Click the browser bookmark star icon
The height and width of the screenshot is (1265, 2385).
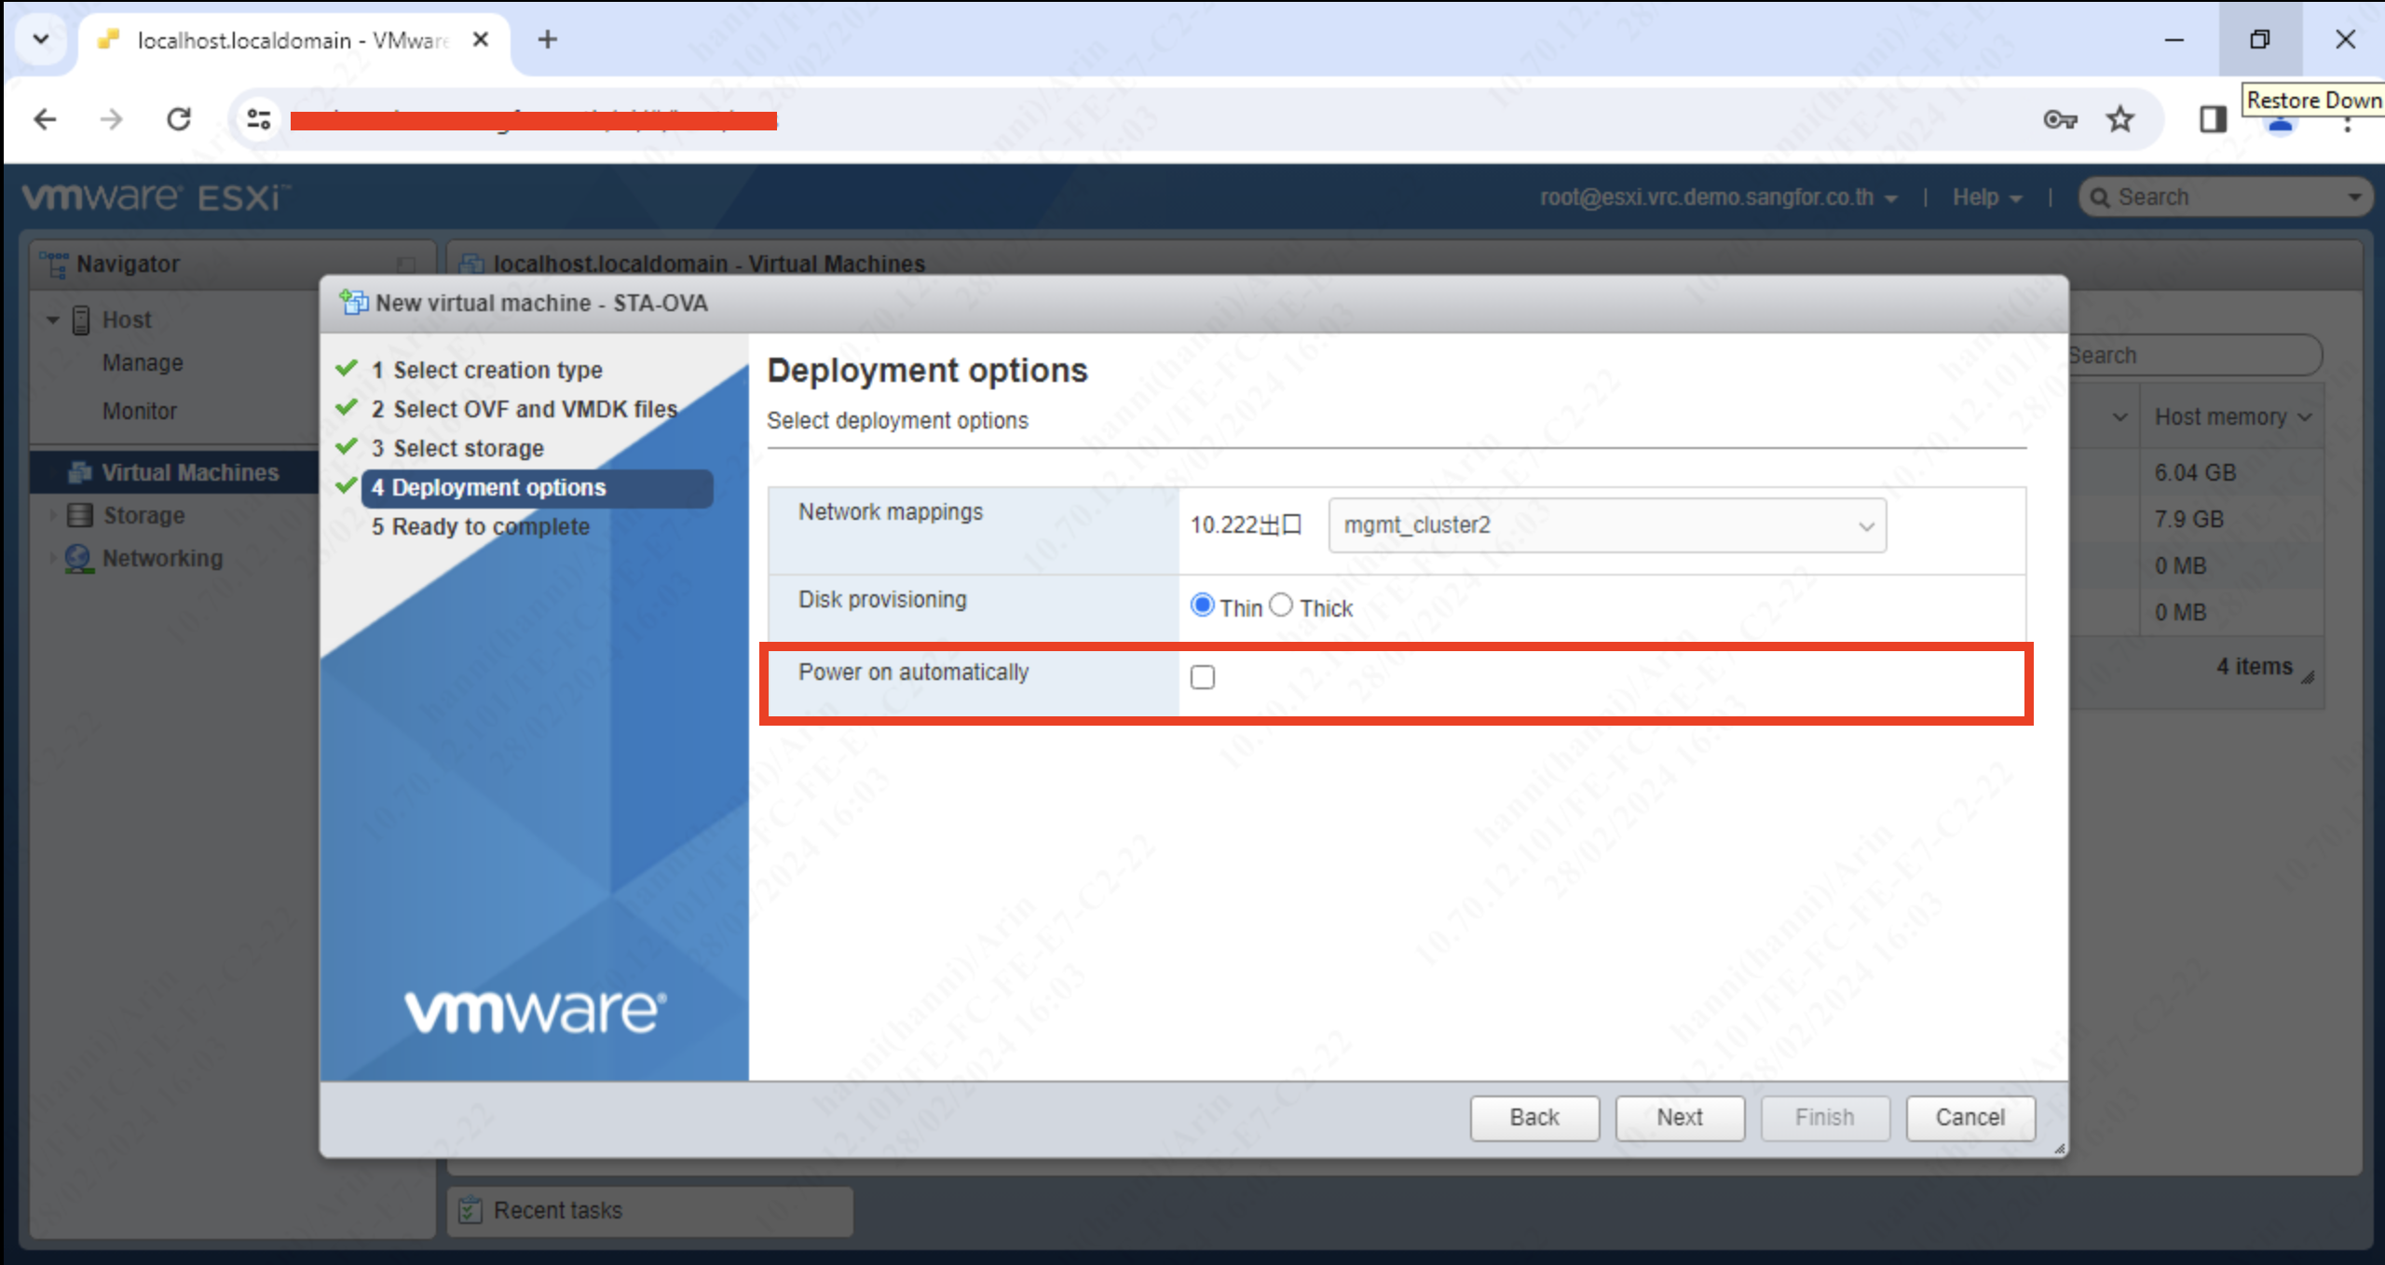[2120, 119]
